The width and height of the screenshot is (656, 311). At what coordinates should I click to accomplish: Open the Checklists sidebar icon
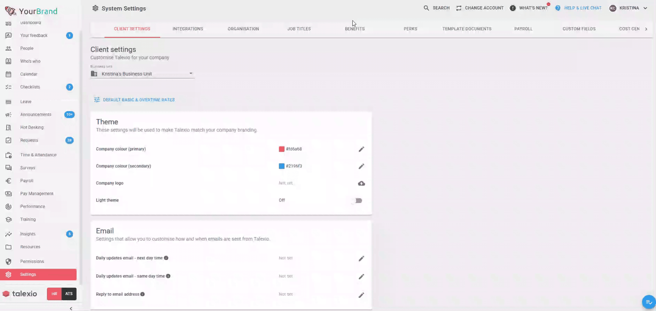coord(9,87)
